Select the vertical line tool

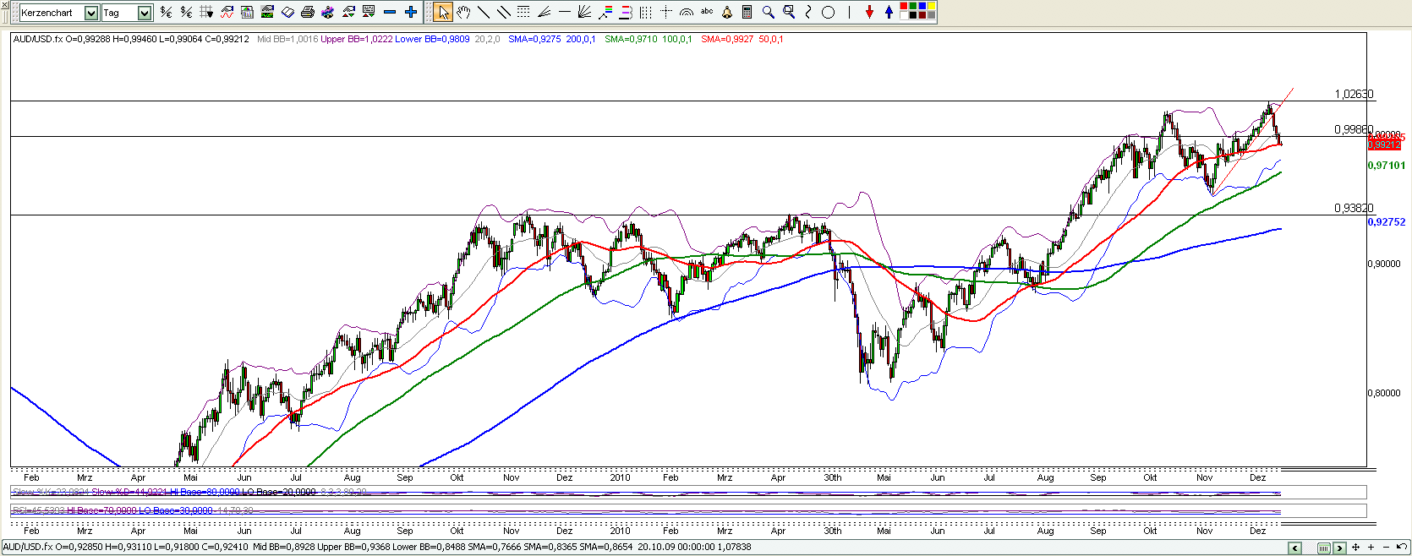click(x=849, y=12)
